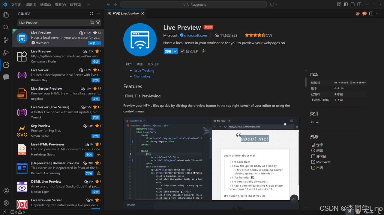Click the Other category tag

(315, 122)
